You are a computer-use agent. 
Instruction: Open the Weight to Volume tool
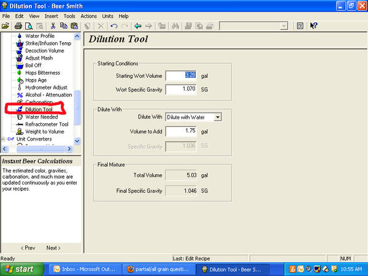click(45, 131)
